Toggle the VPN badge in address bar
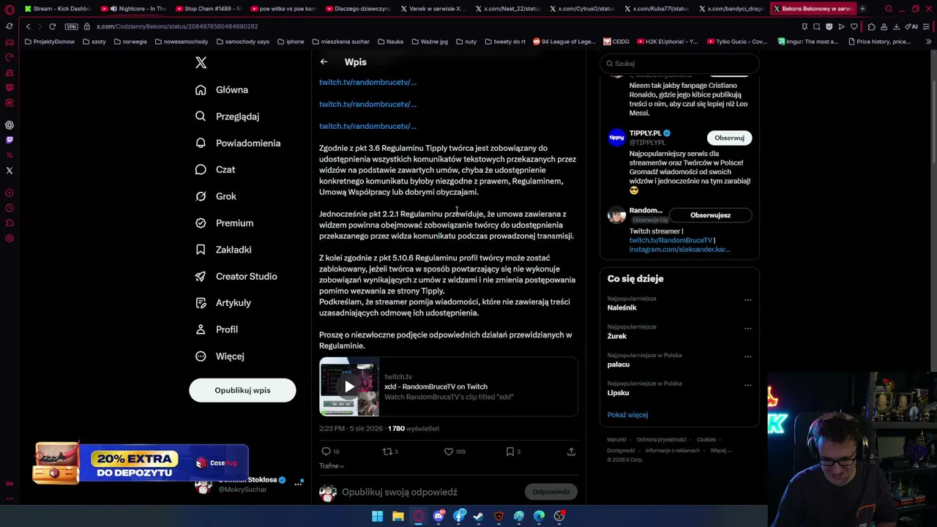This screenshot has width=937, height=527. pyautogui.click(x=71, y=27)
